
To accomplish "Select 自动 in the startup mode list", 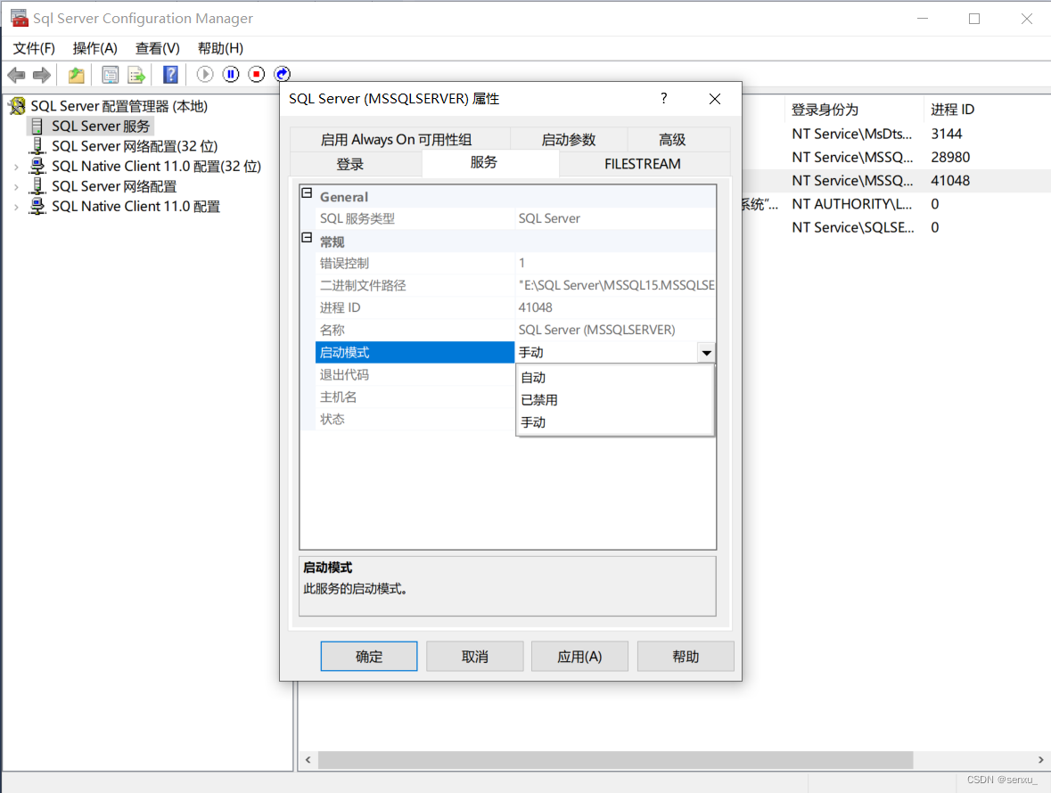I will pyautogui.click(x=615, y=378).
